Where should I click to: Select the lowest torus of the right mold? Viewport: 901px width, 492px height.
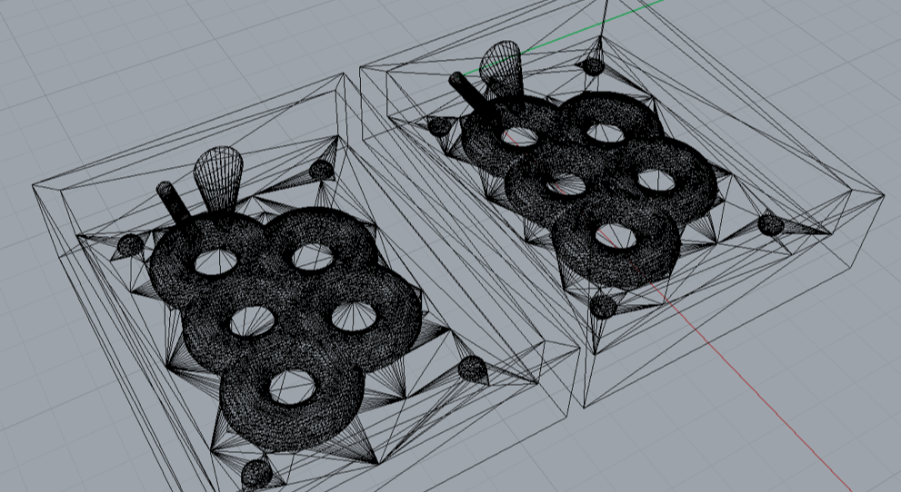[x=616, y=241]
